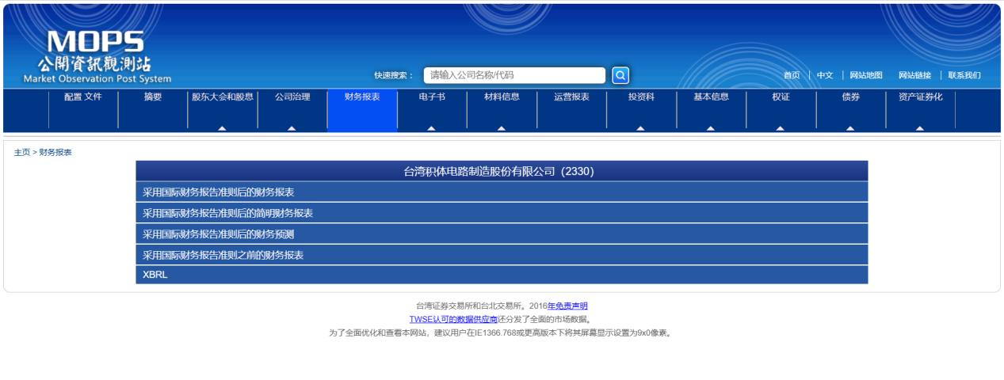Expand the 公司治理 dropdown menu
The image size is (1004, 380).
pos(292,97)
